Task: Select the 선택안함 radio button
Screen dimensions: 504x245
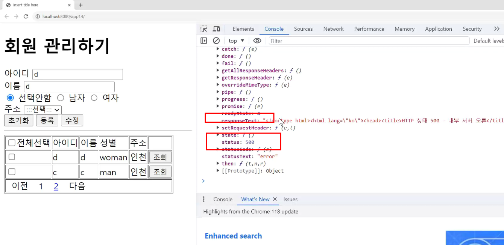Action: pos(10,98)
